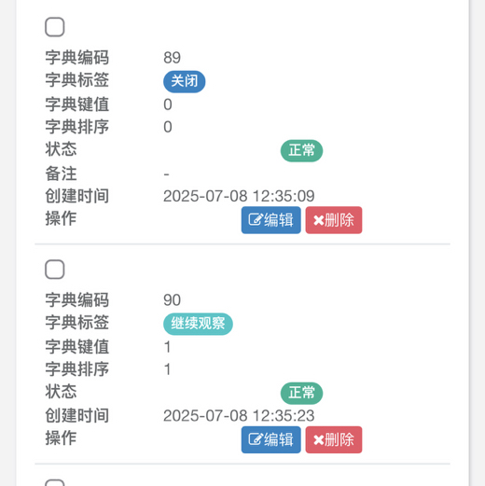Edit the 继续观察 entry 90
Image resolution: width=485 pixels, height=486 pixels.
270,439
